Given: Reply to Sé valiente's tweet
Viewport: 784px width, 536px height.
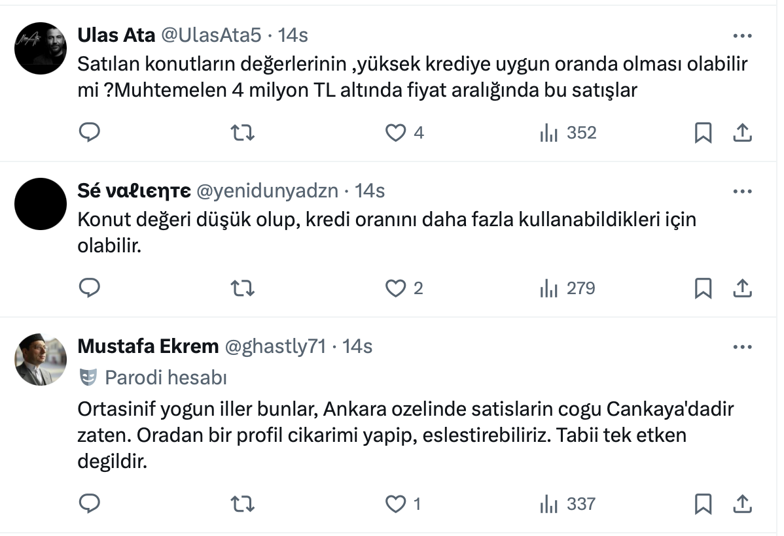Looking at the screenshot, I should pyautogui.click(x=89, y=288).
